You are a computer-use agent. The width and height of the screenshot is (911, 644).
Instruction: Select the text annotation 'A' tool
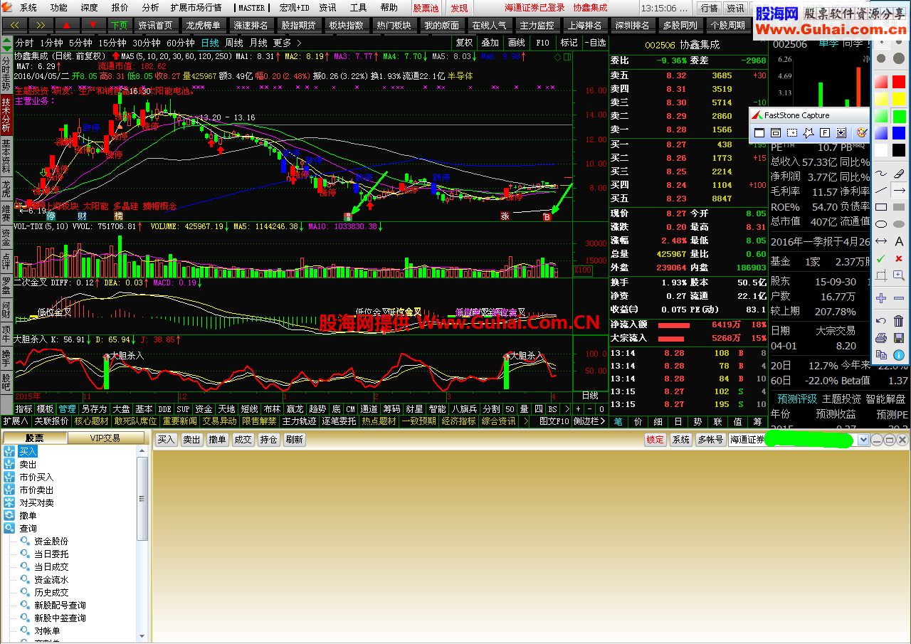[x=899, y=241]
